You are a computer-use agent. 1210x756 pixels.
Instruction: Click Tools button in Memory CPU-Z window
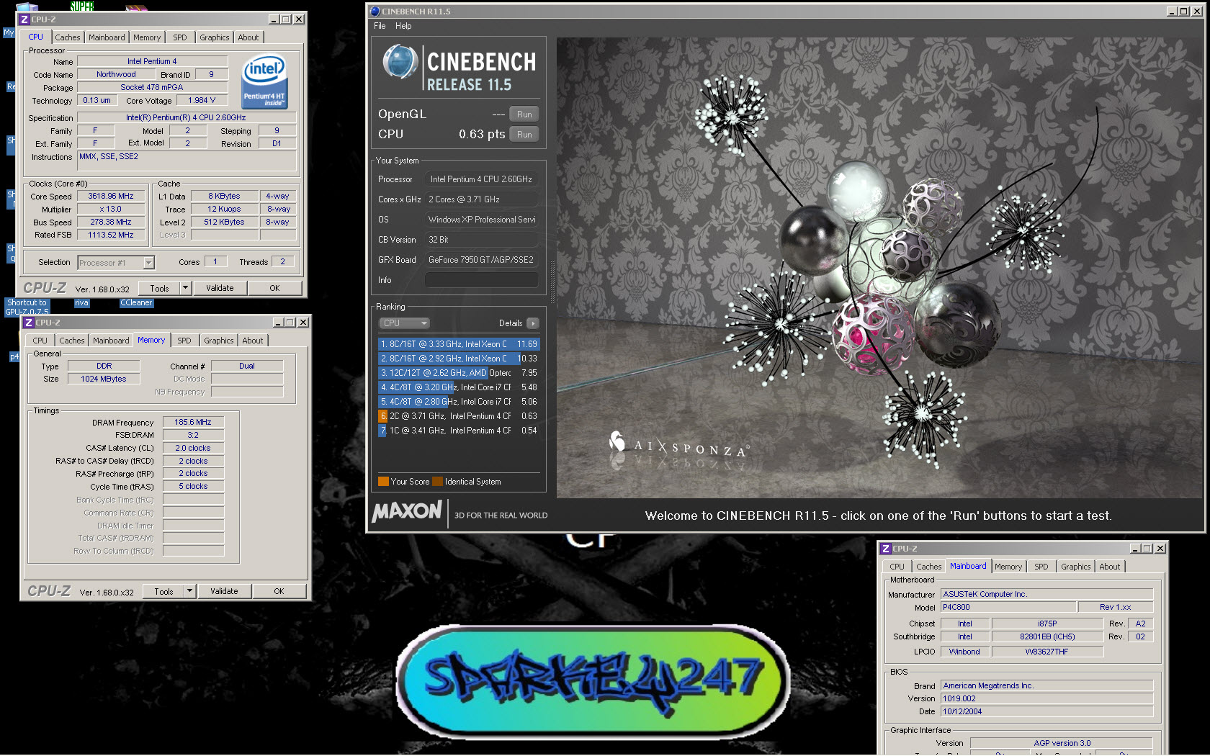coord(163,591)
